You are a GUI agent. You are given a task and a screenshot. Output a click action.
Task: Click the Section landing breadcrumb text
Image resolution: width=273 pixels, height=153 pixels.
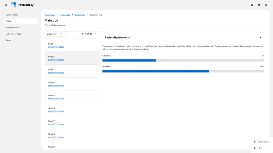tap(96, 15)
